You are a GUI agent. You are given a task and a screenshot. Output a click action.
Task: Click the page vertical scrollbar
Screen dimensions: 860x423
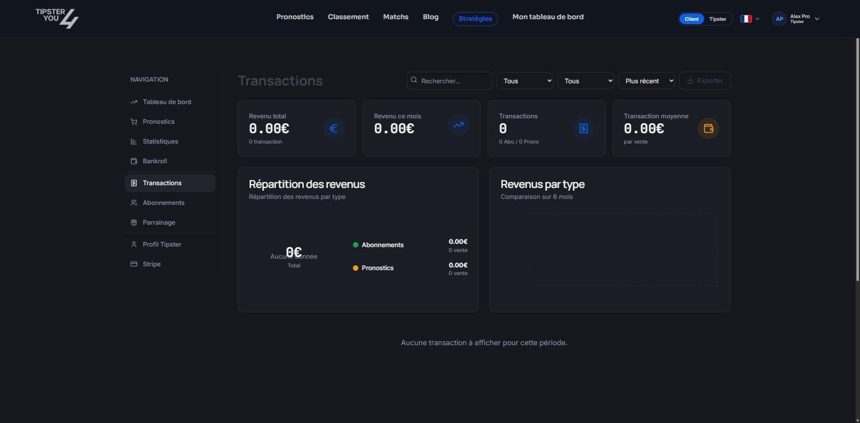pos(858,160)
